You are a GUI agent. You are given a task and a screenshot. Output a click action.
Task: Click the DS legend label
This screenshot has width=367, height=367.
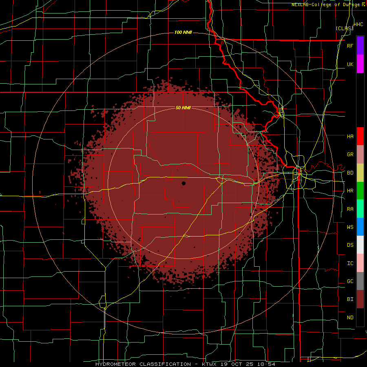[x=350, y=245]
